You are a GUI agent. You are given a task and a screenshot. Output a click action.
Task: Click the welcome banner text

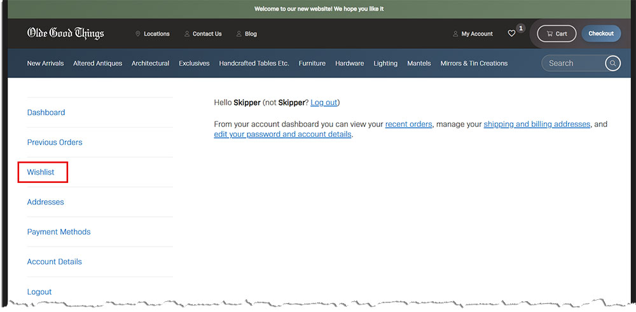click(x=319, y=9)
